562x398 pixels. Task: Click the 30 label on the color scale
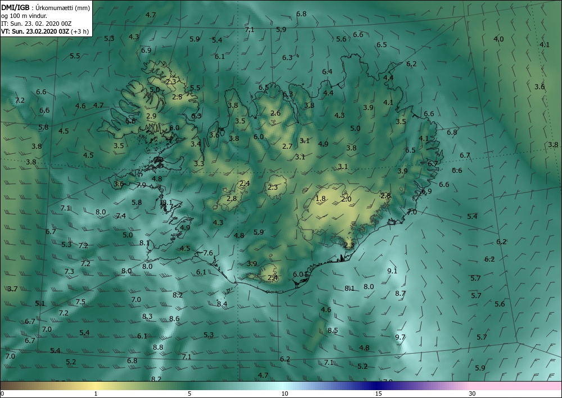[472, 394]
